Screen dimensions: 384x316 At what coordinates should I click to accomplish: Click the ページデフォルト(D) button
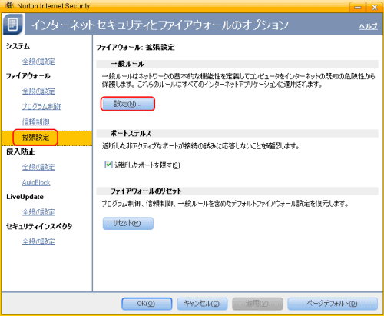click(333, 304)
